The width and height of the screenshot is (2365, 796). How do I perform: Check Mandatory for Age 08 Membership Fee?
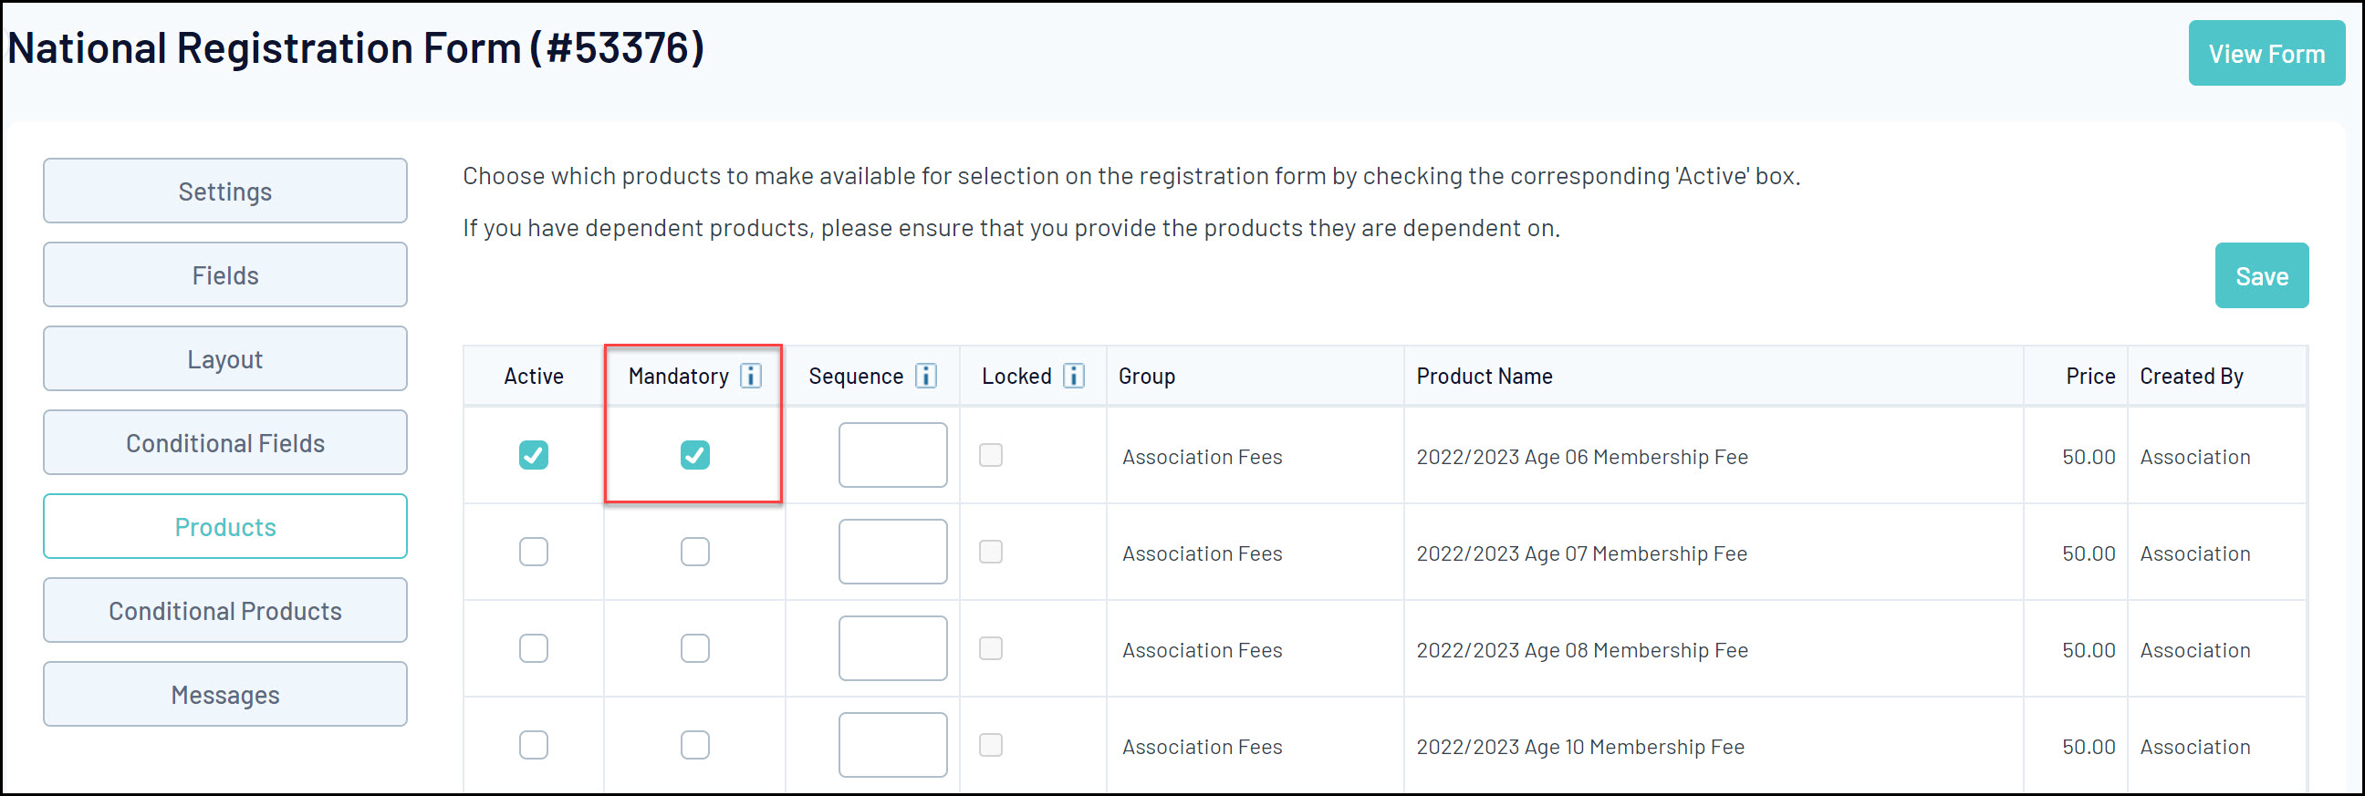695,648
